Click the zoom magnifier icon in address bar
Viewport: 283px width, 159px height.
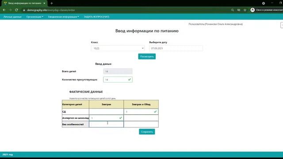233,10
